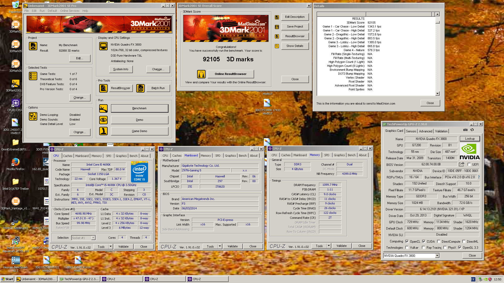Open the Socket #1 selection dropdown in CPU-Z
The width and height of the screenshot is (504, 283).
(x=93, y=238)
